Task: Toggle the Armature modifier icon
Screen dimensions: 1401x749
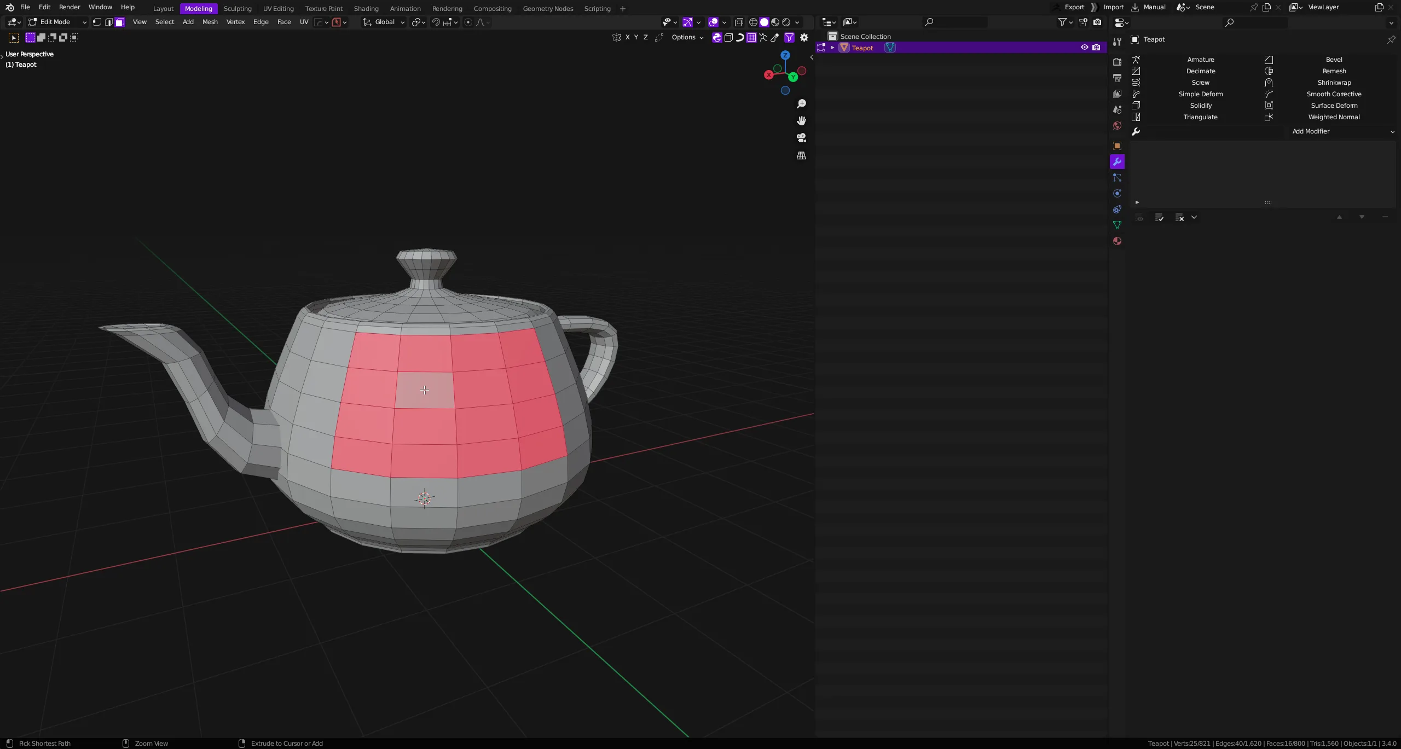Action: [1135, 59]
